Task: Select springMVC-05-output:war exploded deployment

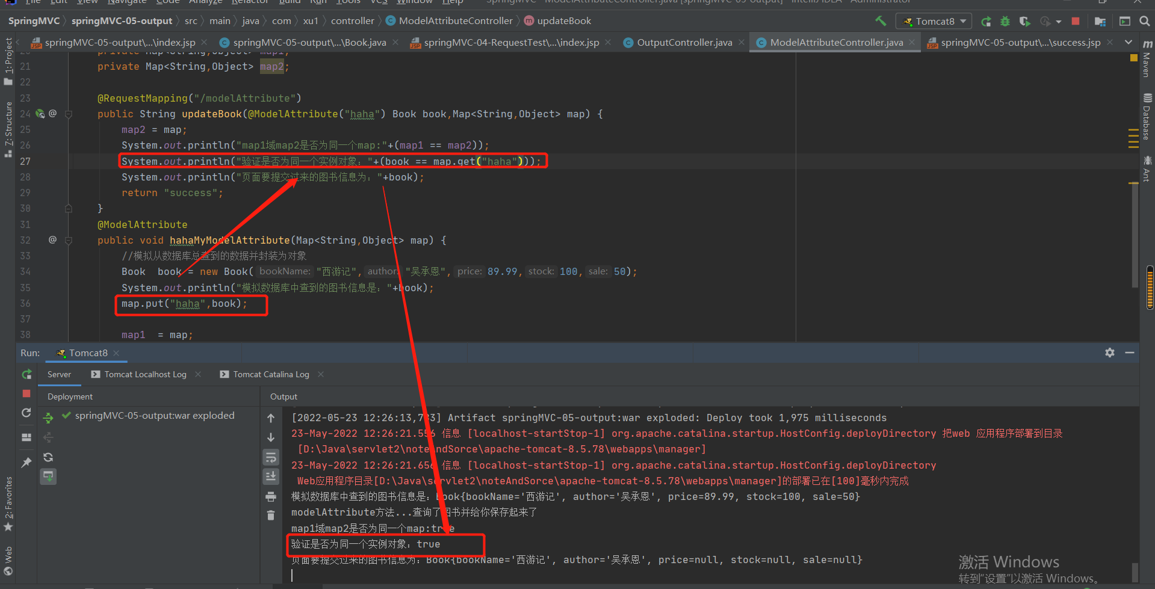Action: pyautogui.click(x=148, y=416)
